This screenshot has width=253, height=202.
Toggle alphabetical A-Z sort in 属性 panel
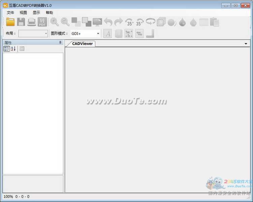pyautogui.click(x=13, y=49)
